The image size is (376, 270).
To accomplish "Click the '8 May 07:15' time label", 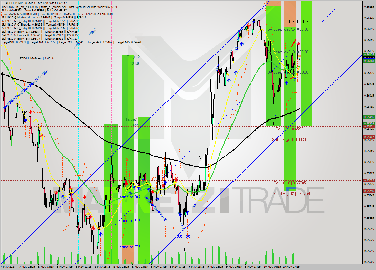I will [65, 267].
